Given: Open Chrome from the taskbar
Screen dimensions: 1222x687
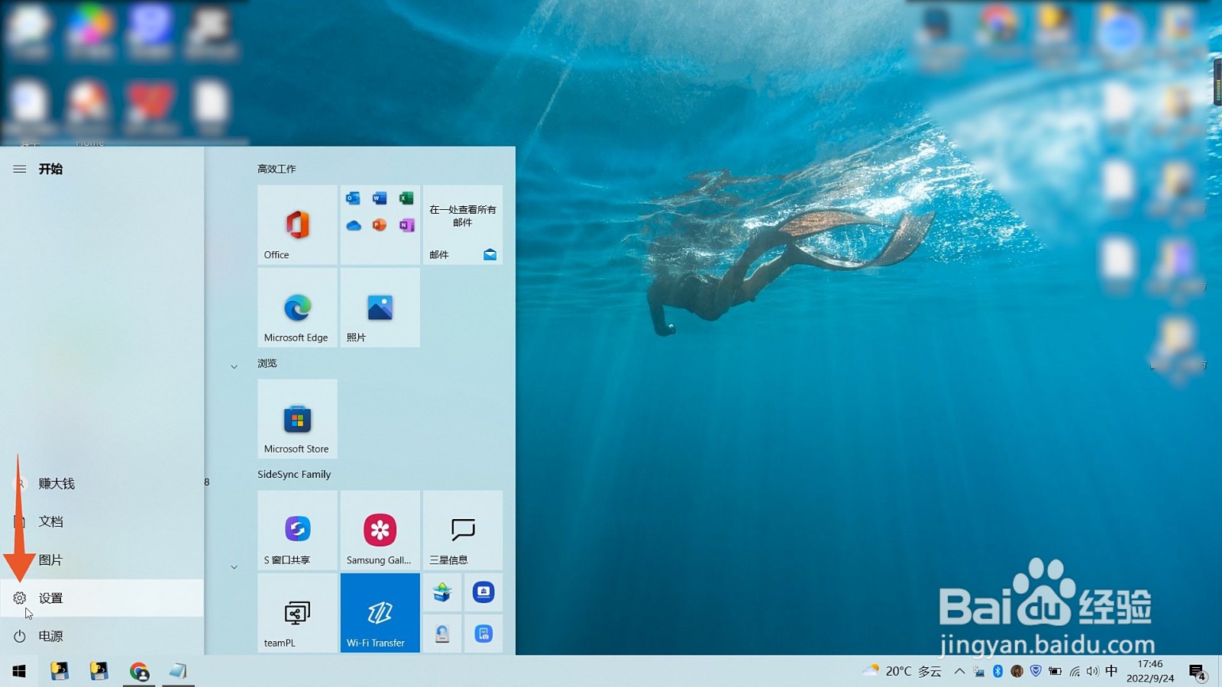Looking at the screenshot, I should [139, 671].
